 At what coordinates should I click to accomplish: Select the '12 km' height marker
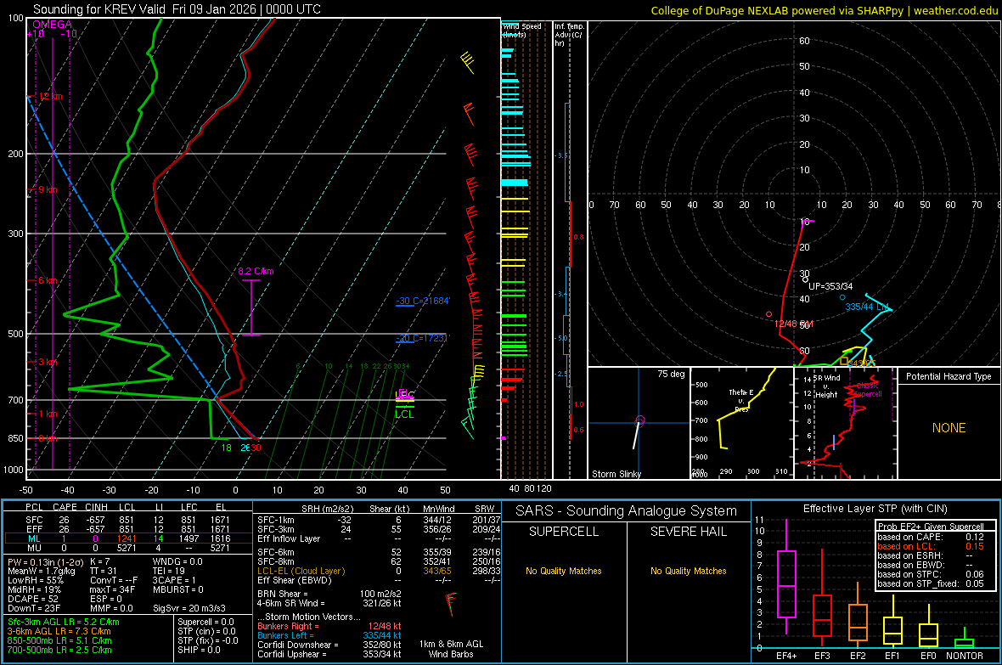pyautogui.click(x=50, y=97)
